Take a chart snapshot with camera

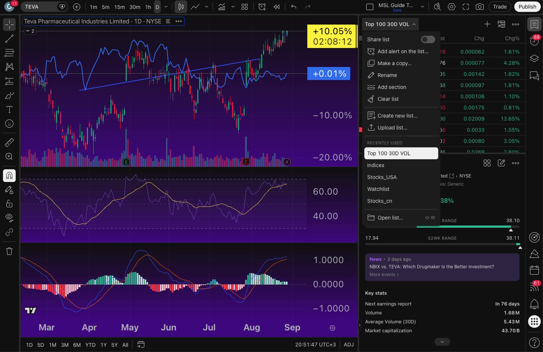[x=480, y=7]
